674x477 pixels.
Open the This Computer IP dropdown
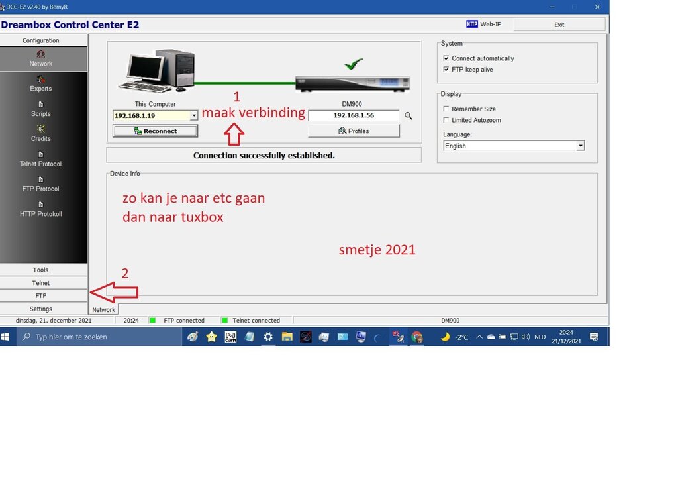point(193,115)
